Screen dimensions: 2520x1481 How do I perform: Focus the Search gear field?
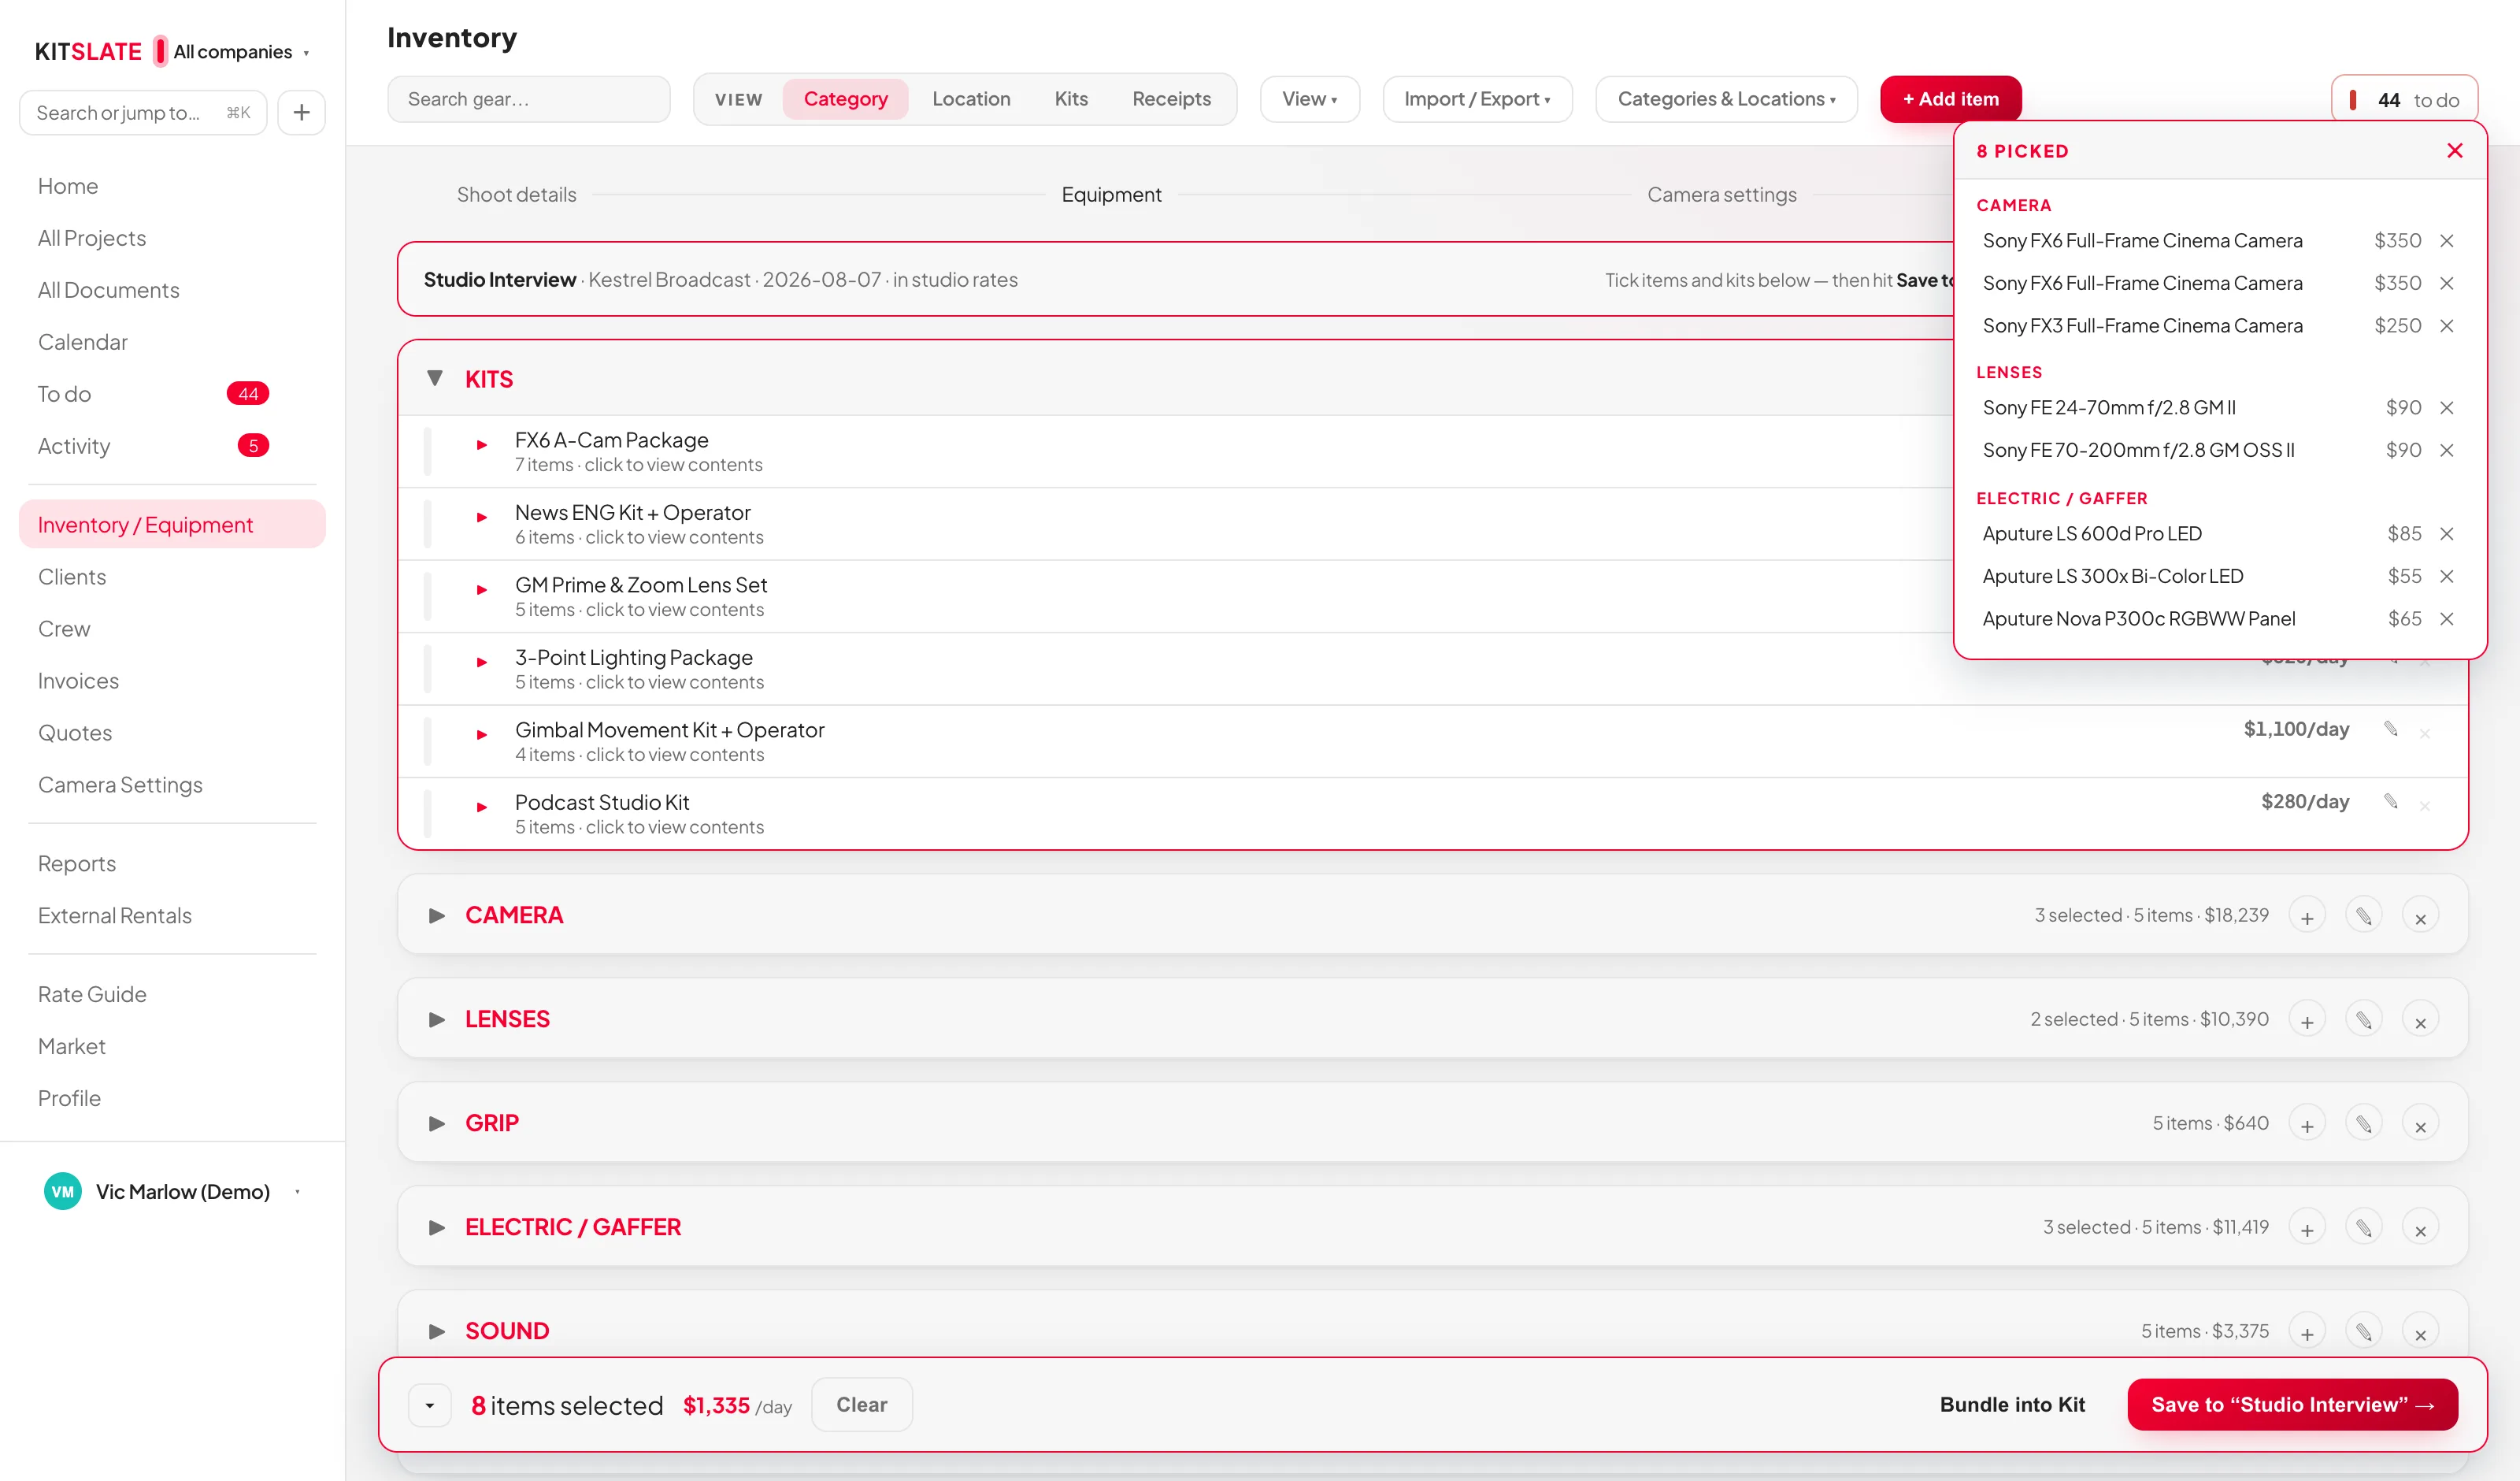click(x=529, y=99)
